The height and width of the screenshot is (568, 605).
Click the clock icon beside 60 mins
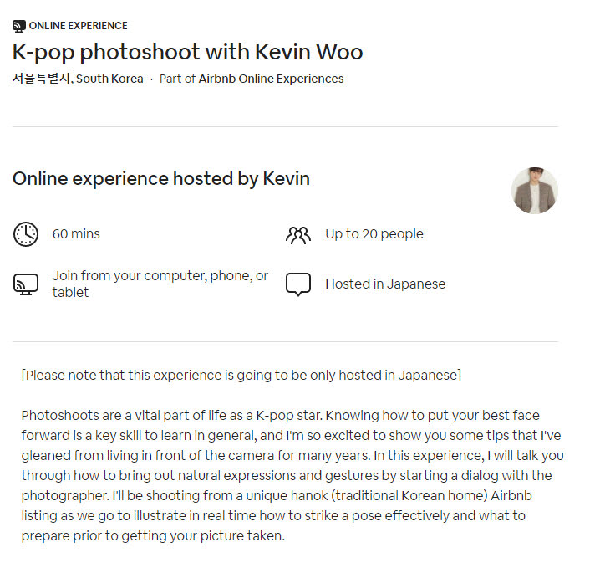[26, 234]
